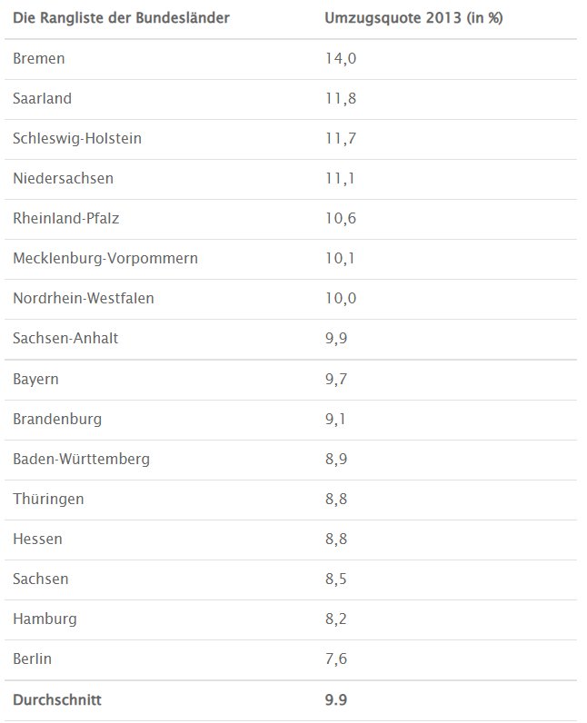Select the Hessen row
Image resolution: width=587 pixels, height=723 pixels.
point(291,540)
